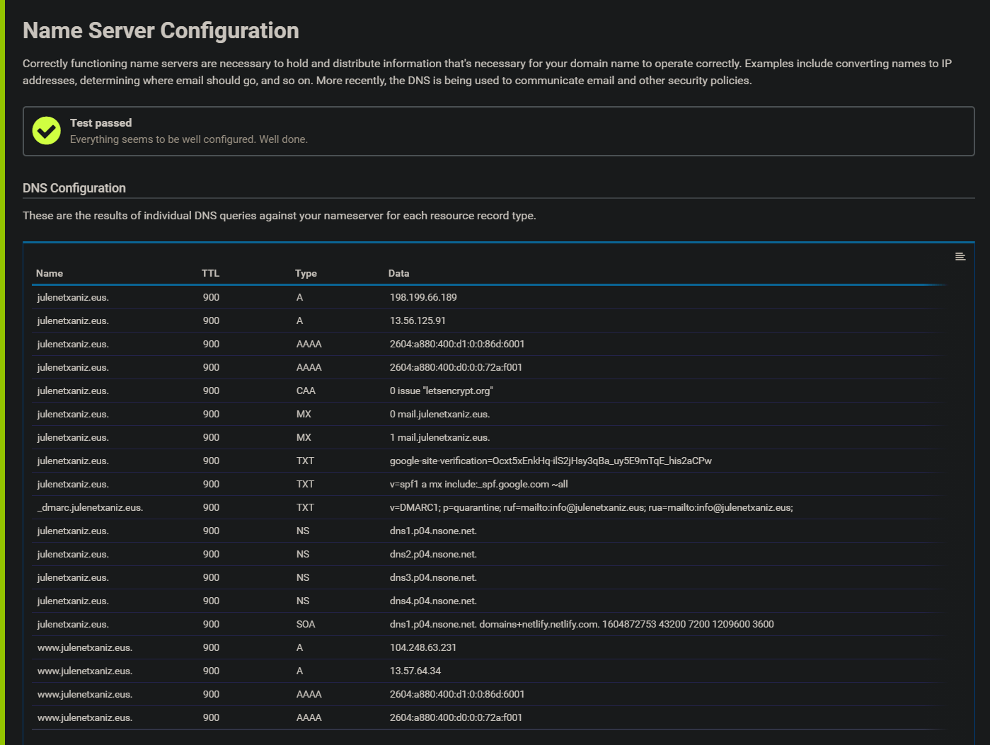Click the Data column header
This screenshot has height=745, width=990.
pyautogui.click(x=398, y=273)
